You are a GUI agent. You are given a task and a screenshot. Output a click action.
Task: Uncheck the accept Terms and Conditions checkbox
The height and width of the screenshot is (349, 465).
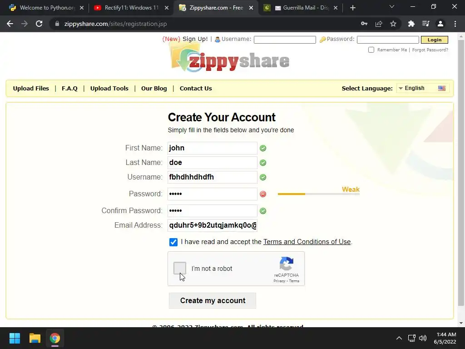click(173, 242)
